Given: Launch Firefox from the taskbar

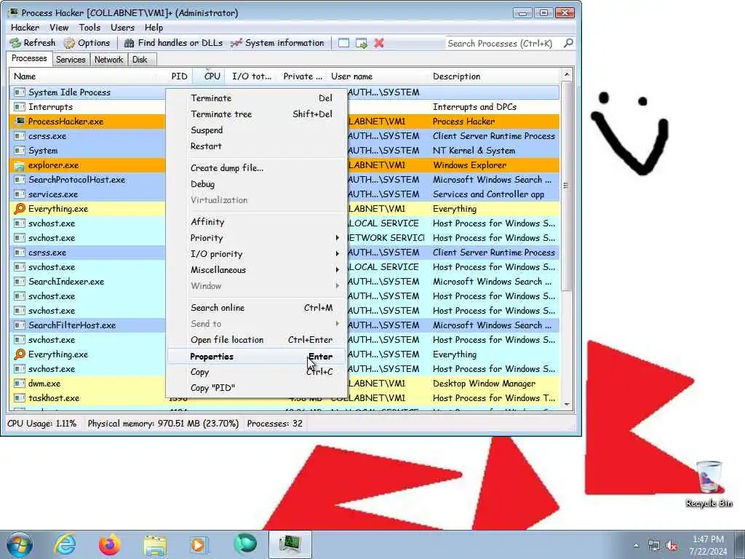Looking at the screenshot, I should click(109, 544).
